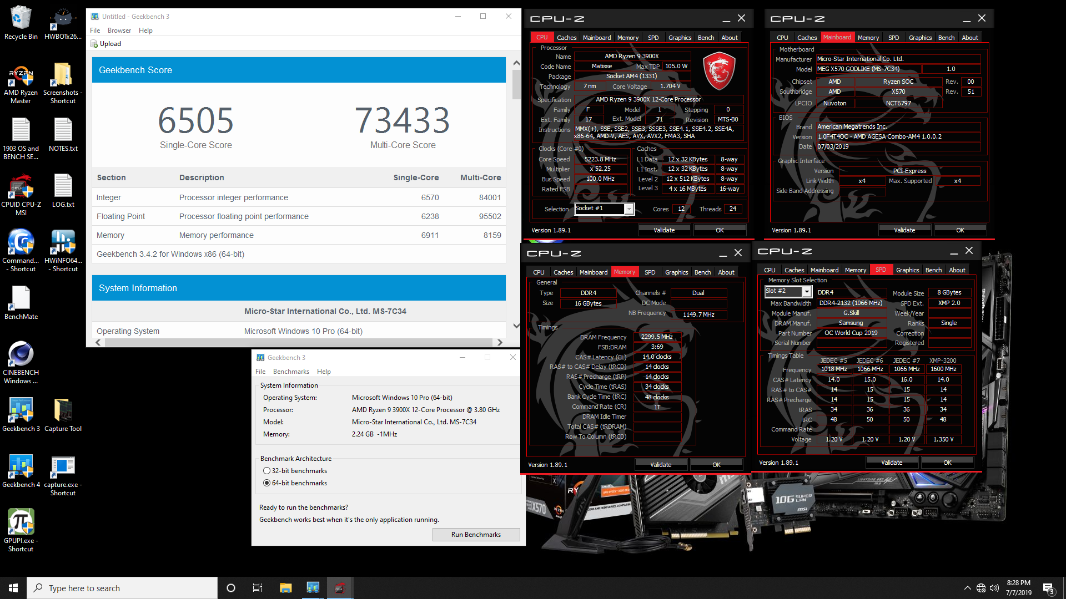
Task: Click the multi-core score 73433
Action: point(403,120)
